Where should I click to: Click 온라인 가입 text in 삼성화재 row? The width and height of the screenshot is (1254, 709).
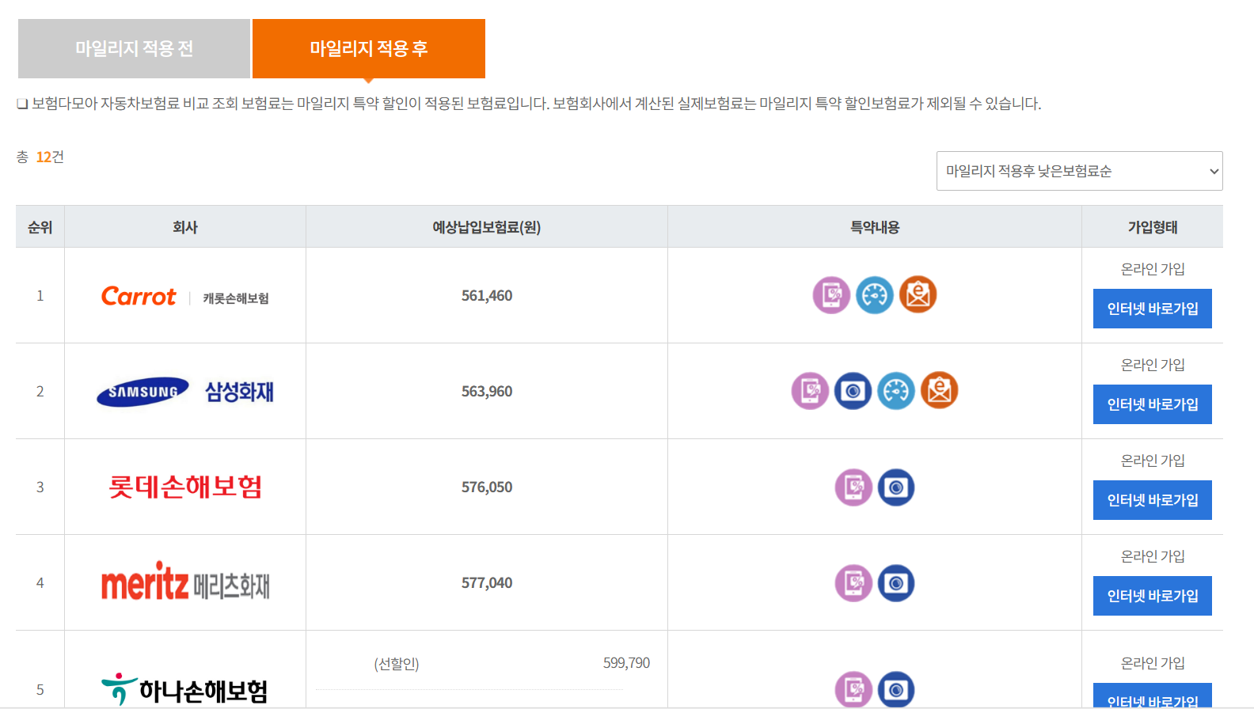pos(1153,365)
